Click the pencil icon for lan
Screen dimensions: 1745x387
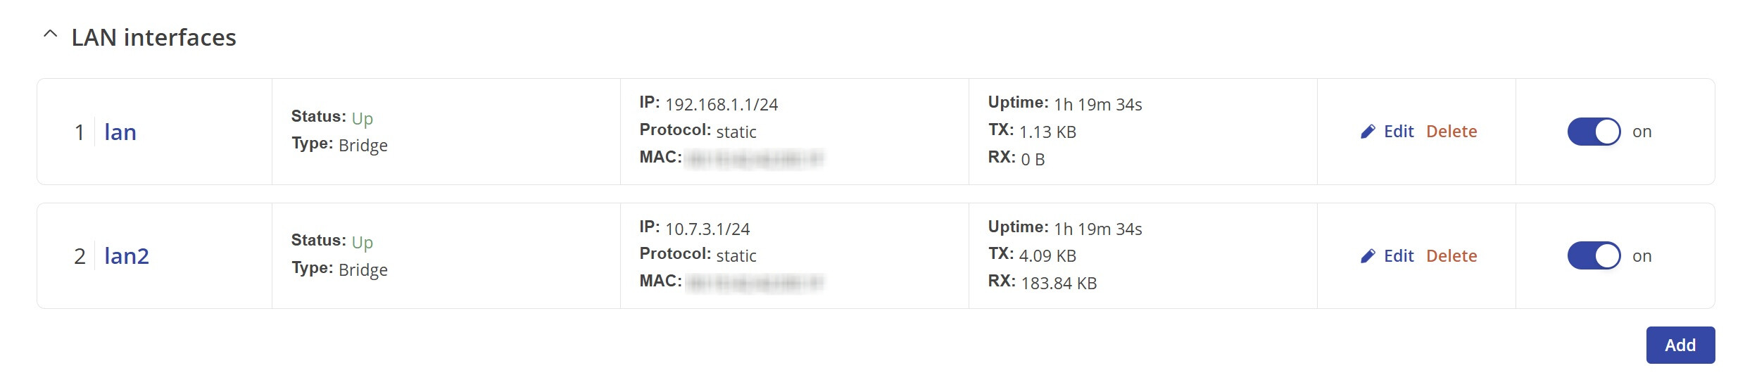[1368, 132]
